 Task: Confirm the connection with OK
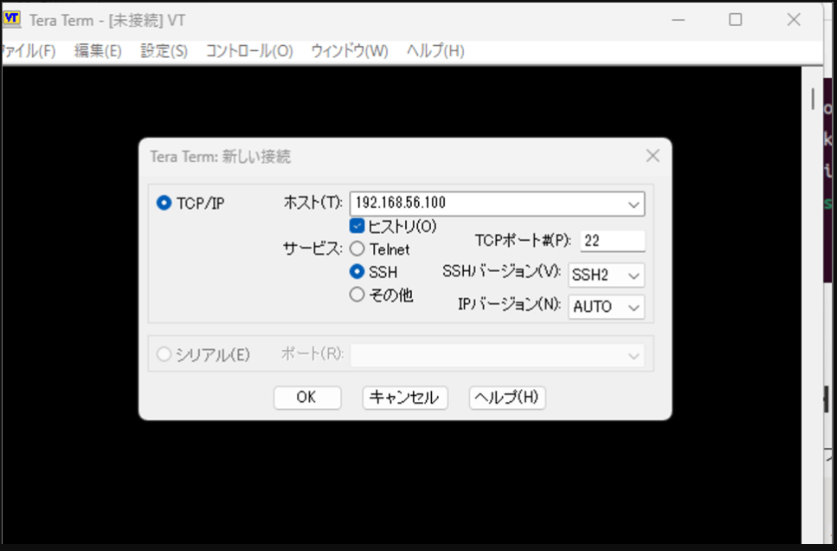pos(307,398)
